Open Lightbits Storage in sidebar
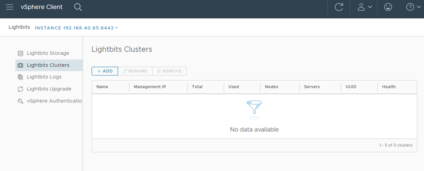Image resolution: width=424 pixels, height=171 pixels. pyautogui.click(x=49, y=53)
